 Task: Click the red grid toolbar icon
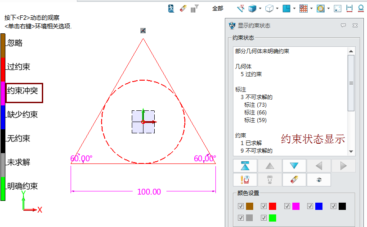tap(304, 8)
